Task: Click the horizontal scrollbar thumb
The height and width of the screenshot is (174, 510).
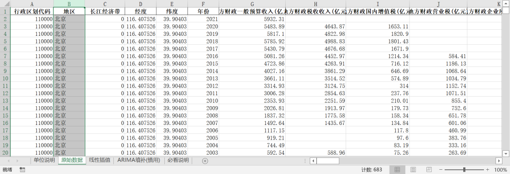Action: click(328, 161)
